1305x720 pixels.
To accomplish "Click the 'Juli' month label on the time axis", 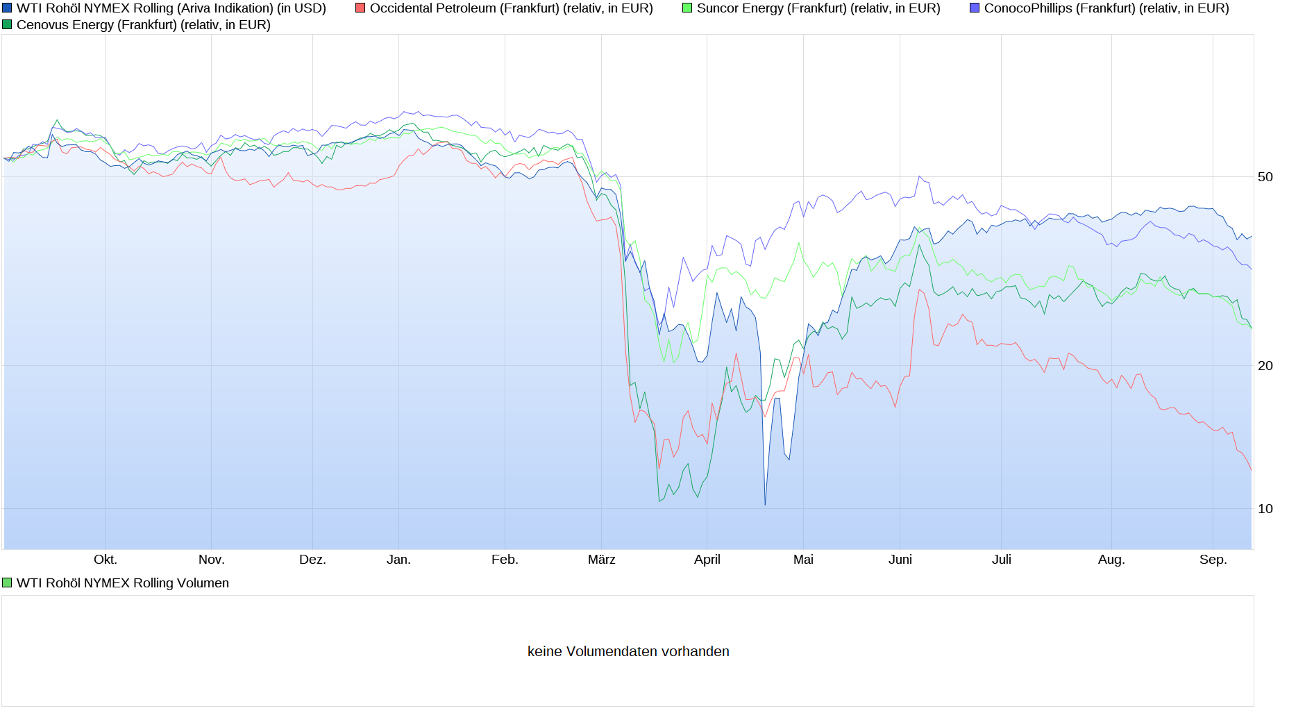I will tap(1002, 560).
